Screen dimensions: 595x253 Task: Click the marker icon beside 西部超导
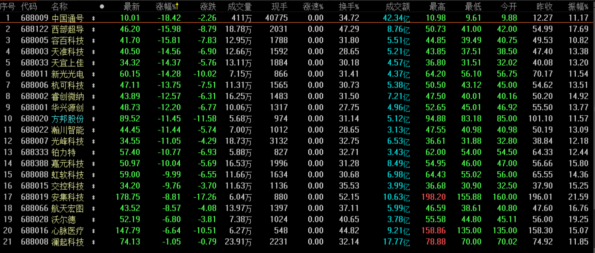point(93,30)
